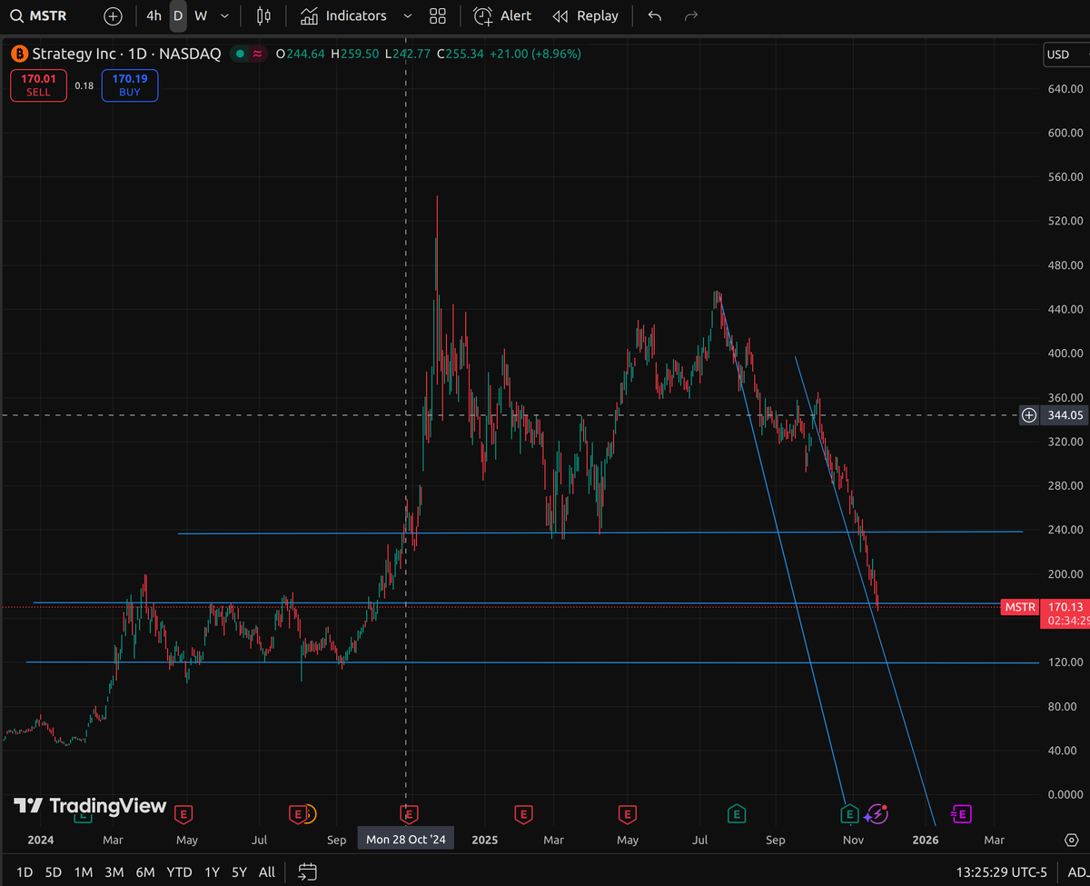Toggle the magnet/price line indicator in legend

tap(257, 55)
